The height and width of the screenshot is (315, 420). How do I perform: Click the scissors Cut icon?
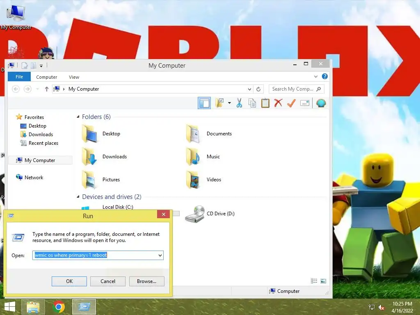click(239, 103)
